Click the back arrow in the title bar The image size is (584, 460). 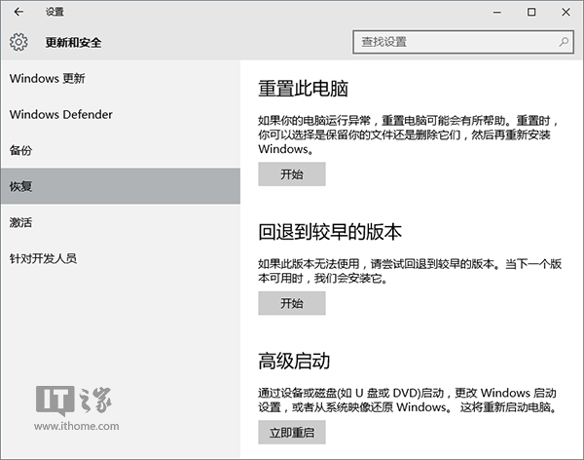coord(18,12)
